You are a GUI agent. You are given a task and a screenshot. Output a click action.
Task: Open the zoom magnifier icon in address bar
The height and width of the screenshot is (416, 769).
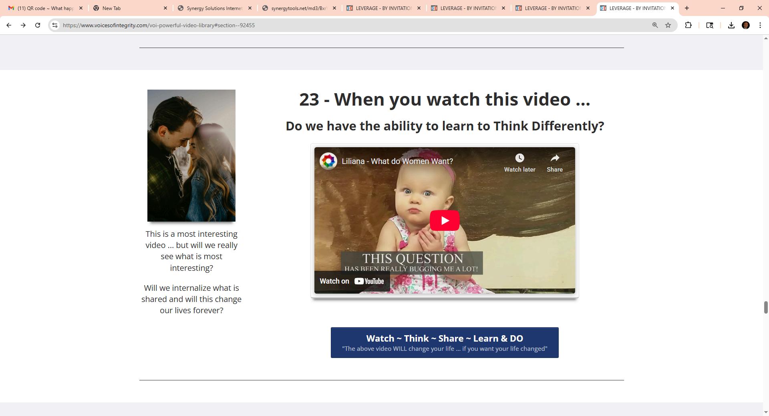pos(655,25)
